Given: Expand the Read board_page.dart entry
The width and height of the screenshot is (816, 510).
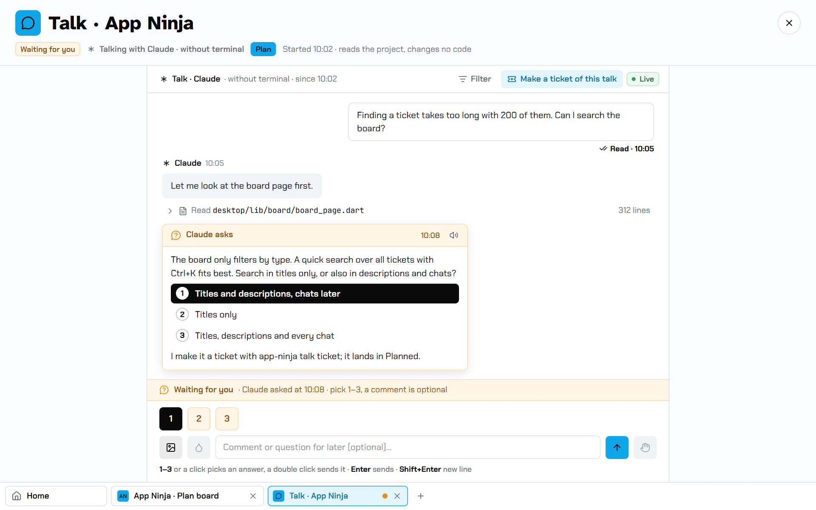Looking at the screenshot, I should 170,211.
